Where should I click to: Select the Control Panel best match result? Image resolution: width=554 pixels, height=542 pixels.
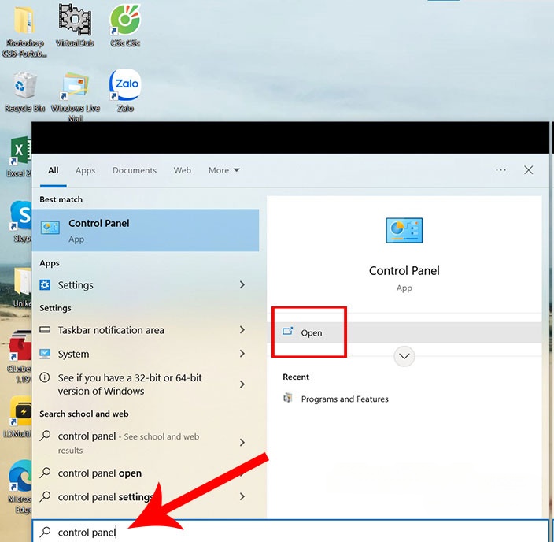click(x=146, y=230)
